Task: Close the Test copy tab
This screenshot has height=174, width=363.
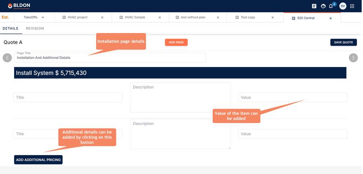Action: tap(273, 18)
